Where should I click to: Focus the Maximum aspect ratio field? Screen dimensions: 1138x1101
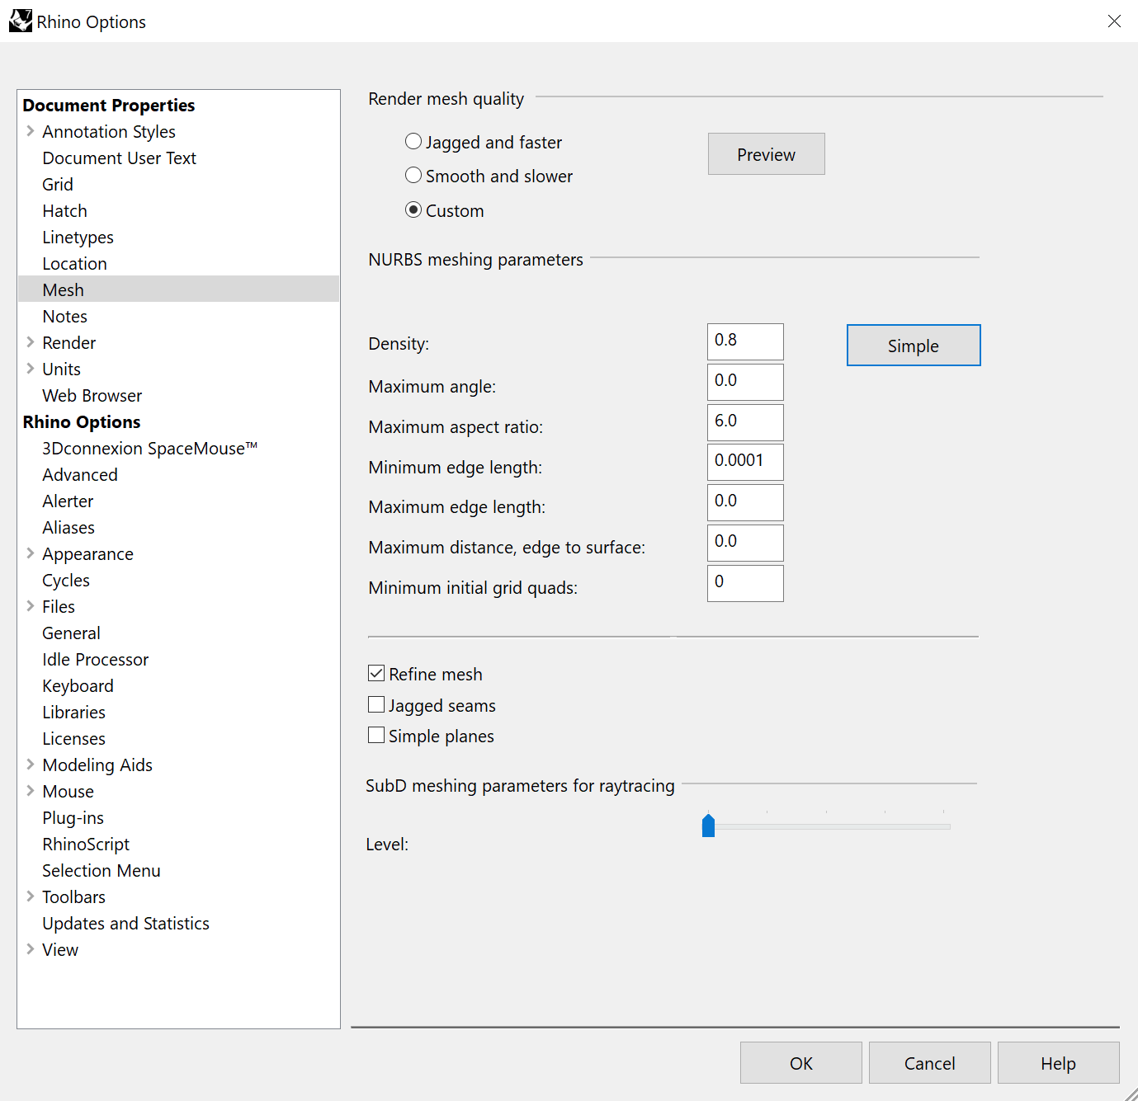(x=745, y=422)
